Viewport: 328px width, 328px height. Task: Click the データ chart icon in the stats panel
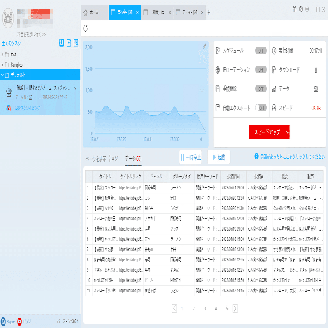click(x=274, y=89)
